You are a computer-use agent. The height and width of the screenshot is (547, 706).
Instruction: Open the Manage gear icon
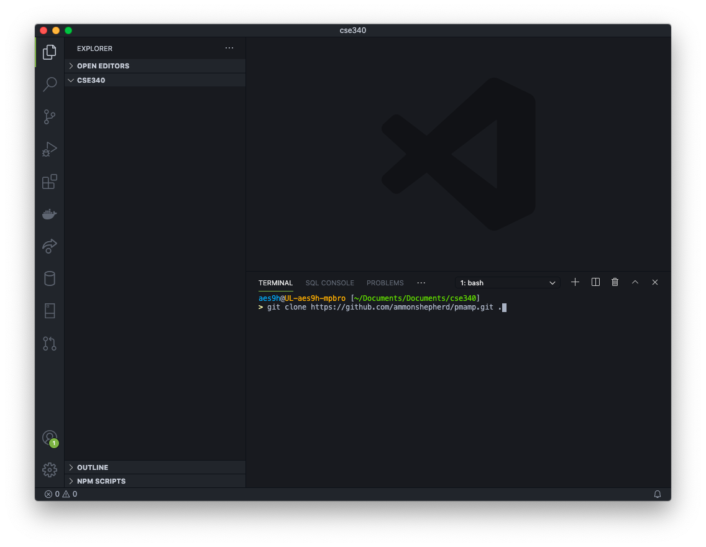click(50, 470)
